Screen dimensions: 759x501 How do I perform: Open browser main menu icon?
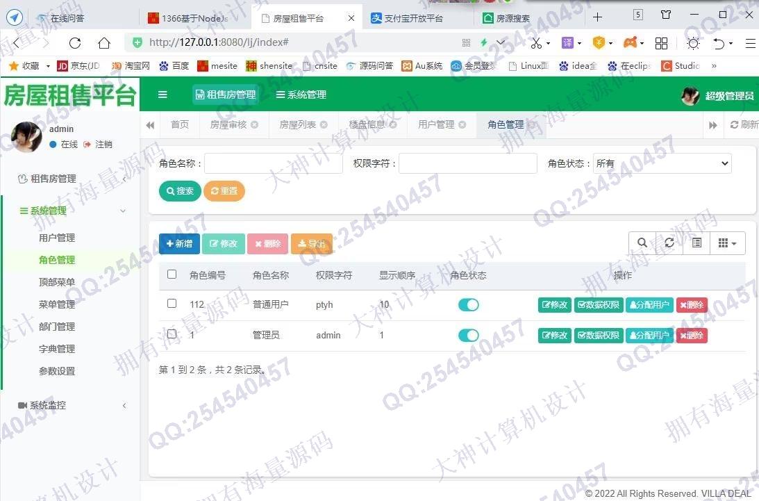(750, 43)
